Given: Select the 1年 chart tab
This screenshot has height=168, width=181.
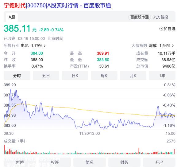Looking at the screenshot, I should click(x=162, y=76).
